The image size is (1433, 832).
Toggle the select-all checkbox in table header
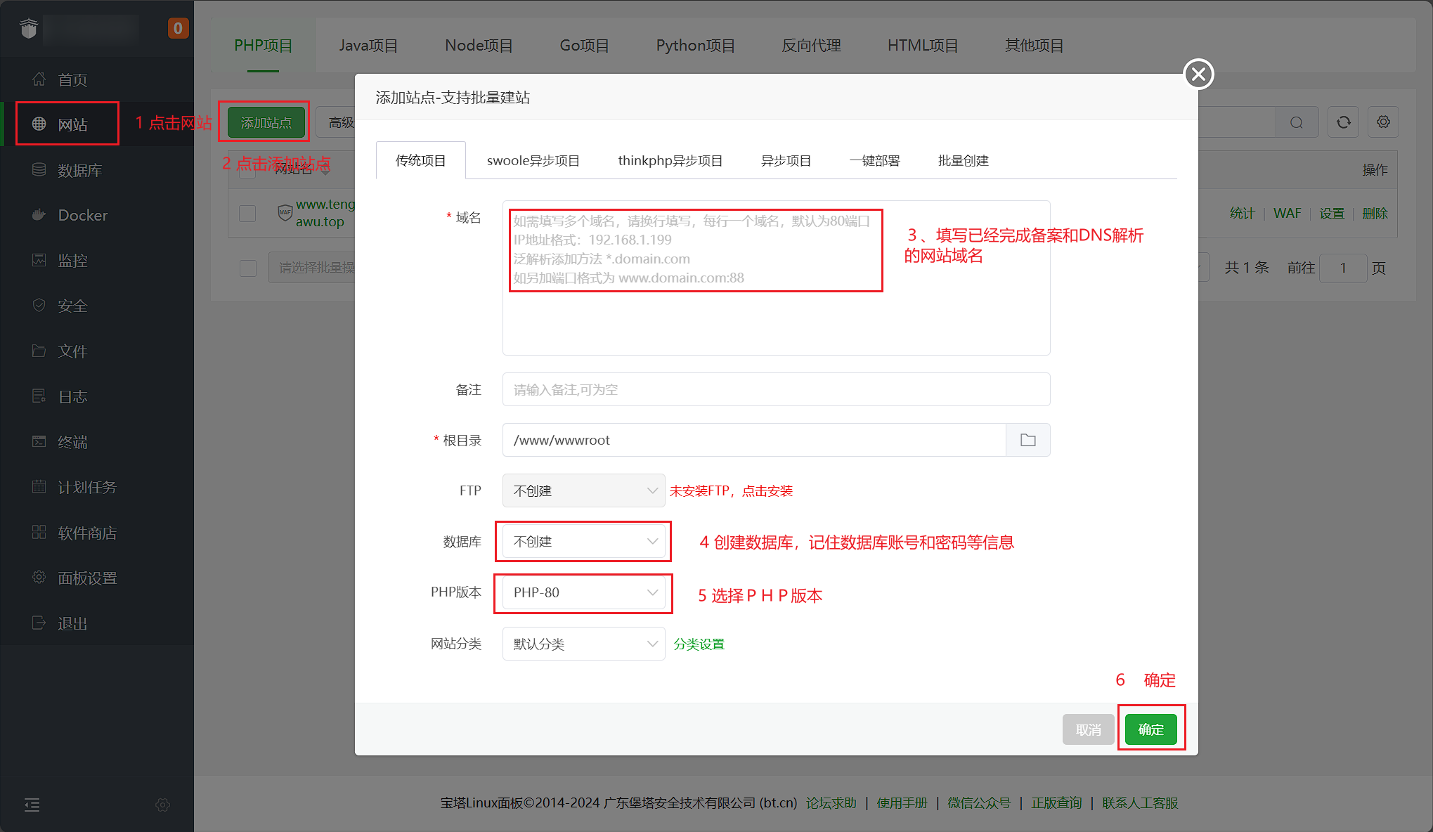247,170
